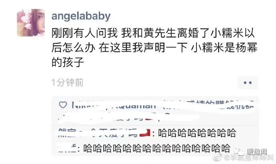Tap the final post line '的孩子'
Image resolution: width=276 pixels, height=164 pixels.
(68, 62)
